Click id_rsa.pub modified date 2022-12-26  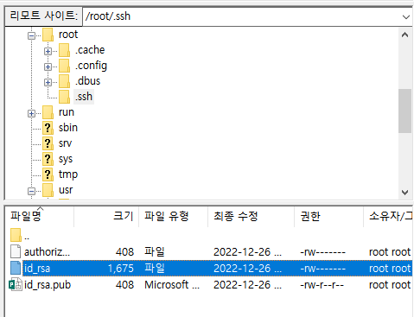click(247, 285)
